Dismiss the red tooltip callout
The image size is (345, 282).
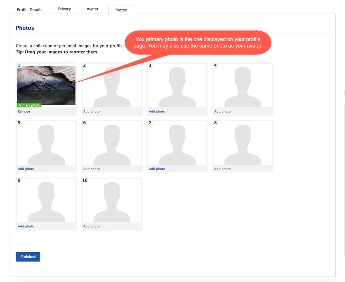(198, 42)
